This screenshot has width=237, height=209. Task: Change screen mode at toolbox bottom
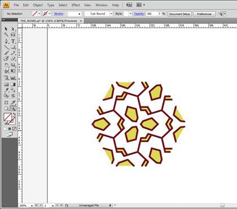tap(10, 134)
